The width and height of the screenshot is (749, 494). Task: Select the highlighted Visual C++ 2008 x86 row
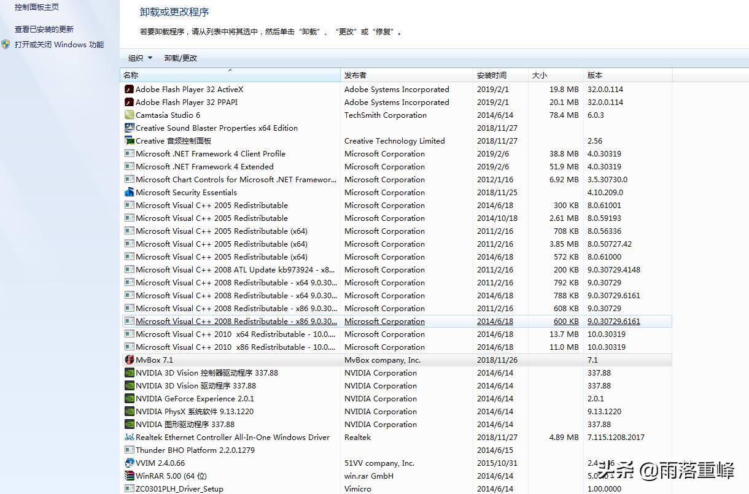tap(246, 321)
